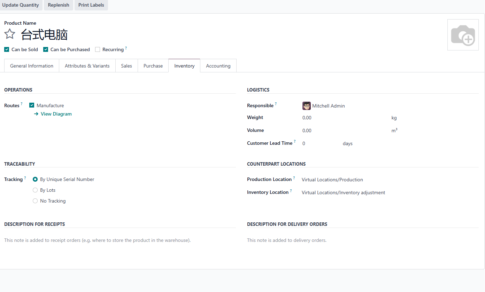This screenshot has height=292, width=485.
Task: Enable the Recurring checkbox
Action: click(x=98, y=49)
